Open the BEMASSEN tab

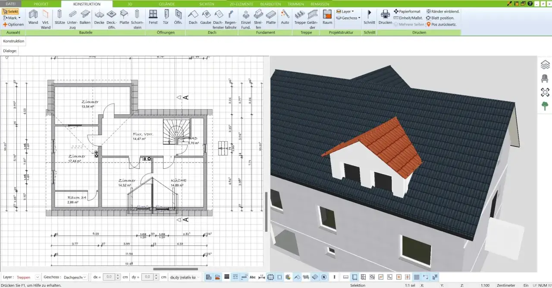320,3
